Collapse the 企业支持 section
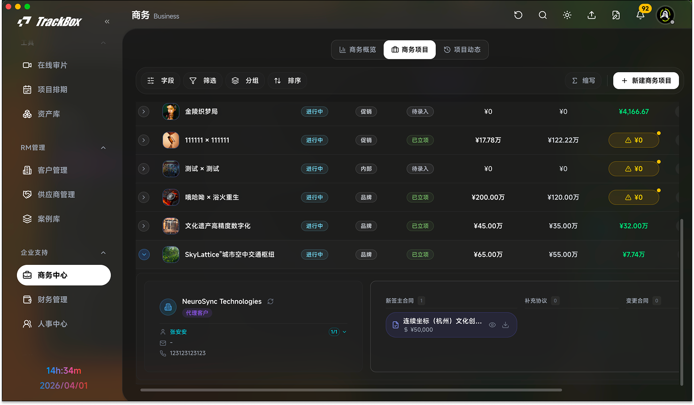The image size is (694, 405). [103, 253]
